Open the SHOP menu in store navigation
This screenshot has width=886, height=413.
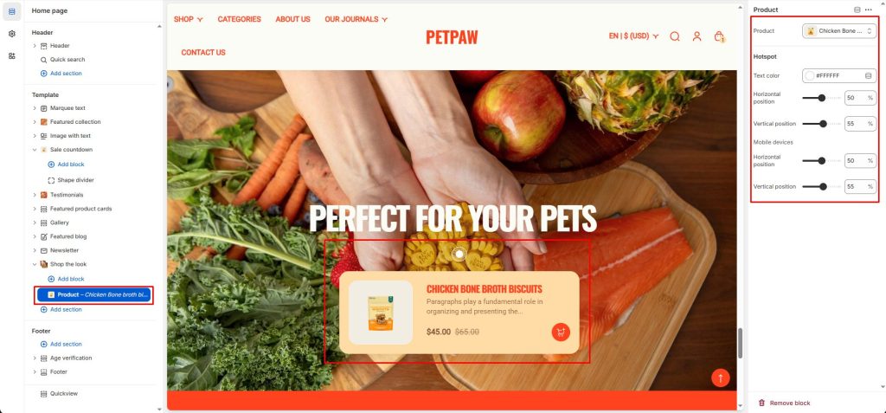coord(188,19)
